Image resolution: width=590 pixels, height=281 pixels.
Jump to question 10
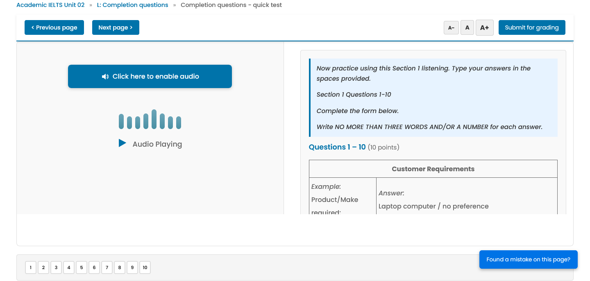[145, 267]
